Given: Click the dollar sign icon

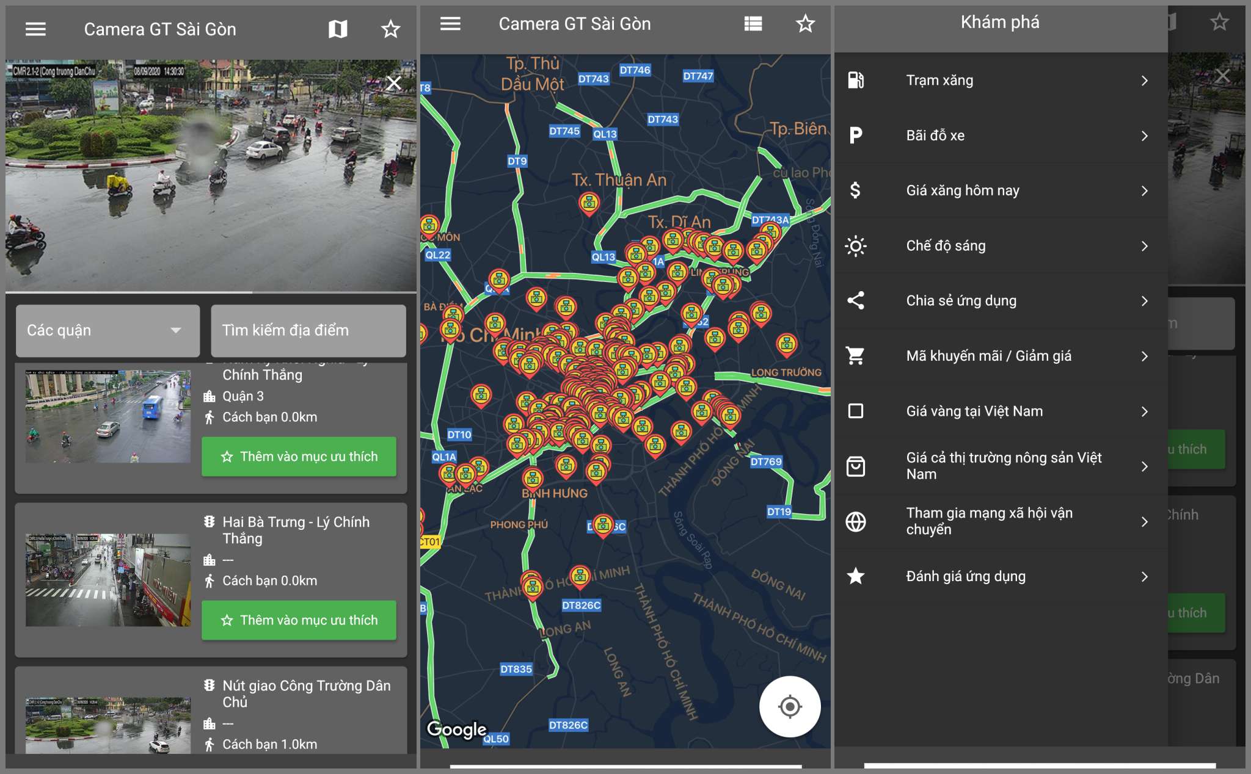Looking at the screenshot, I should [x=856, y=190].
